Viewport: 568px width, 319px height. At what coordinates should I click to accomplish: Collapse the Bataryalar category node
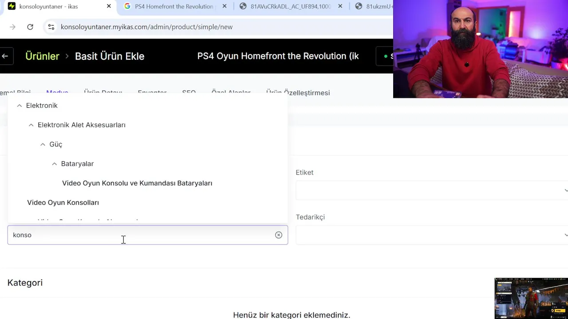click(x=54, y=164)
